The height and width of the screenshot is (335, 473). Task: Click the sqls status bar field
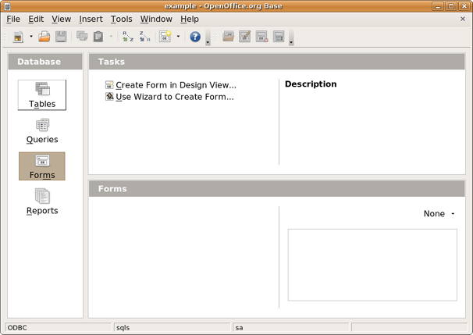tap(172, 327)
